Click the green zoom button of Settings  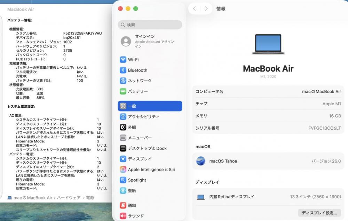tap(136, 9)
